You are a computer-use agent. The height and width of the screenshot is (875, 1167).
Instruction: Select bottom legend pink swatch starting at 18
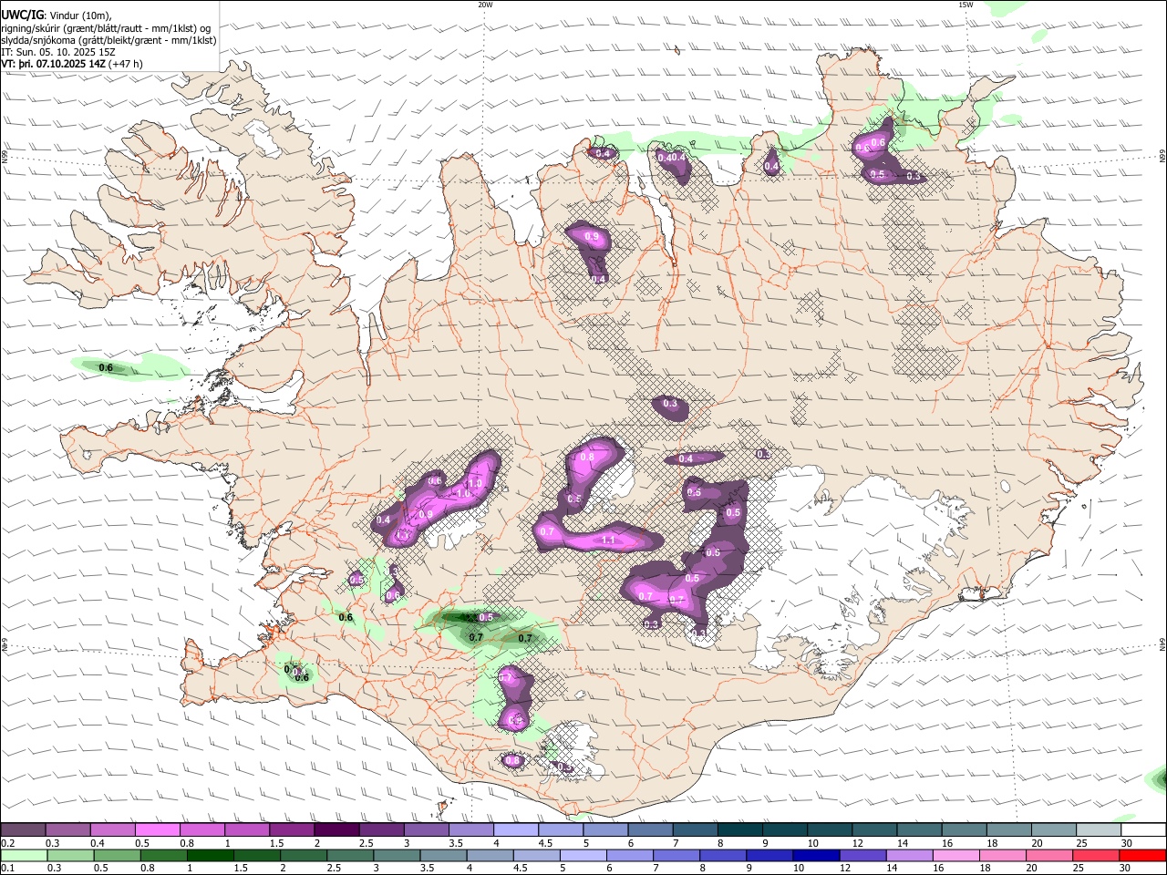tap(1005, 855)
